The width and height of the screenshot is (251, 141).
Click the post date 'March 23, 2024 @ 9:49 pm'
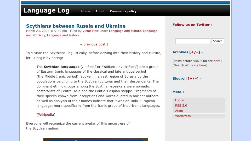point(47,31)
